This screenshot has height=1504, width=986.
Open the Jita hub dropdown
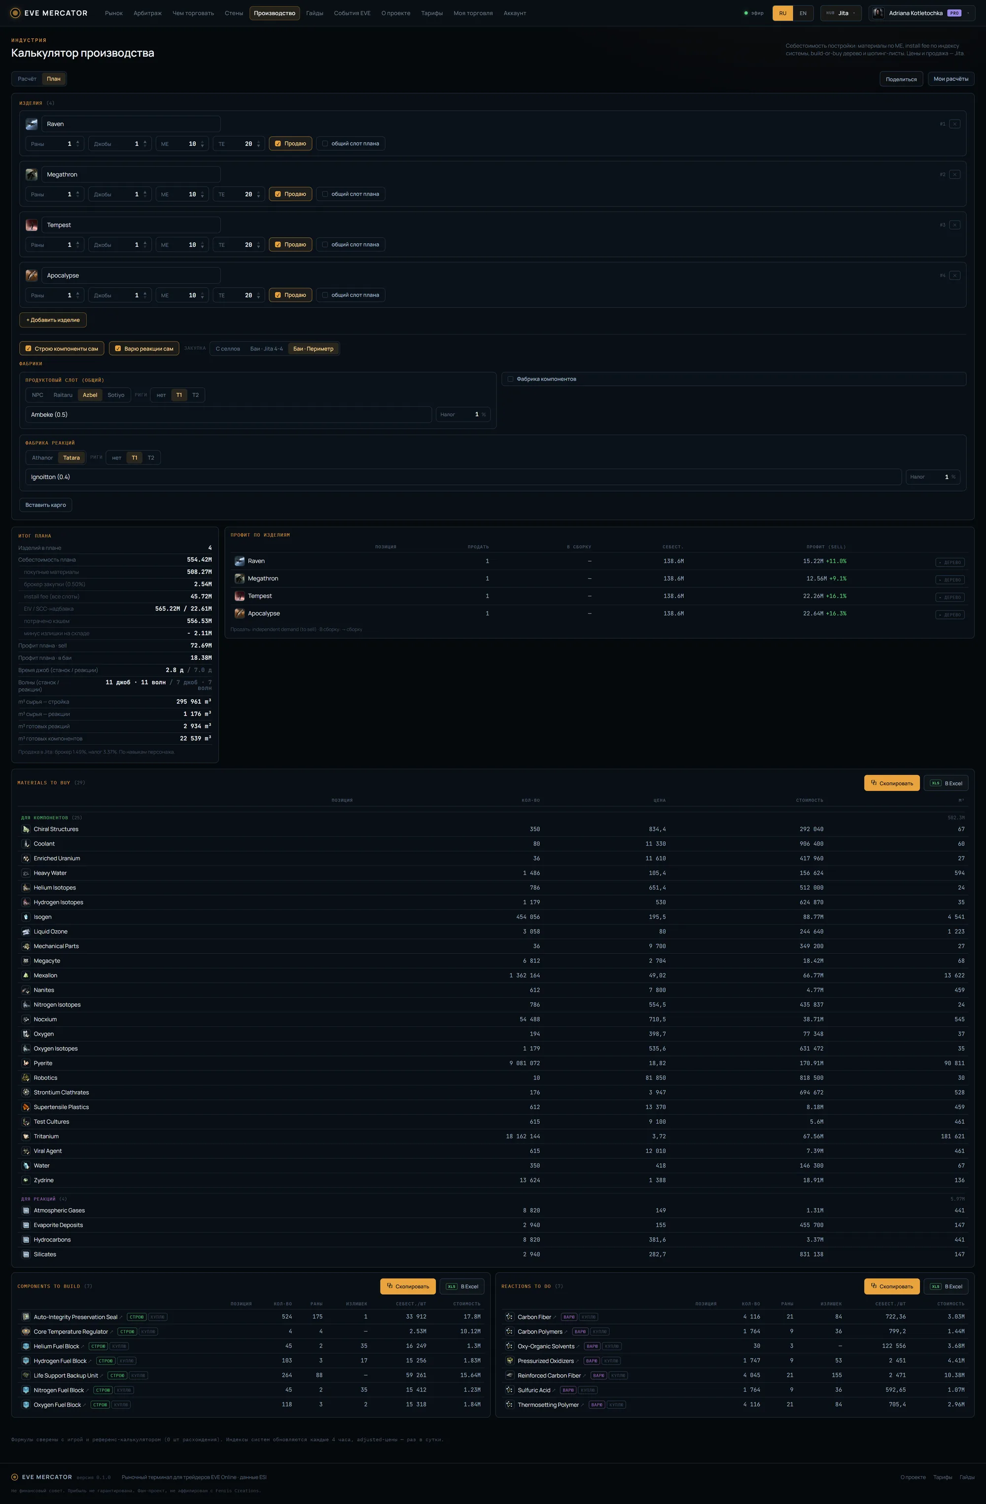pyautogui.click(x=841, y=13)
